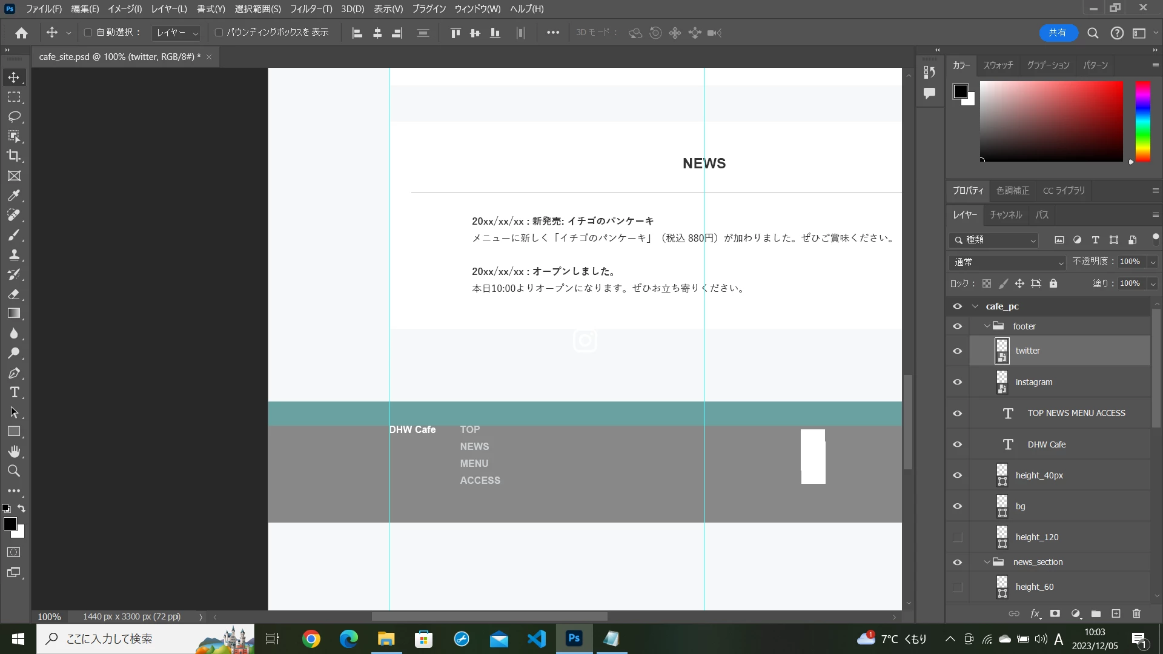Select the Crop tool
This screenshot has width=1163, height=654.
[x=14, y=156]
